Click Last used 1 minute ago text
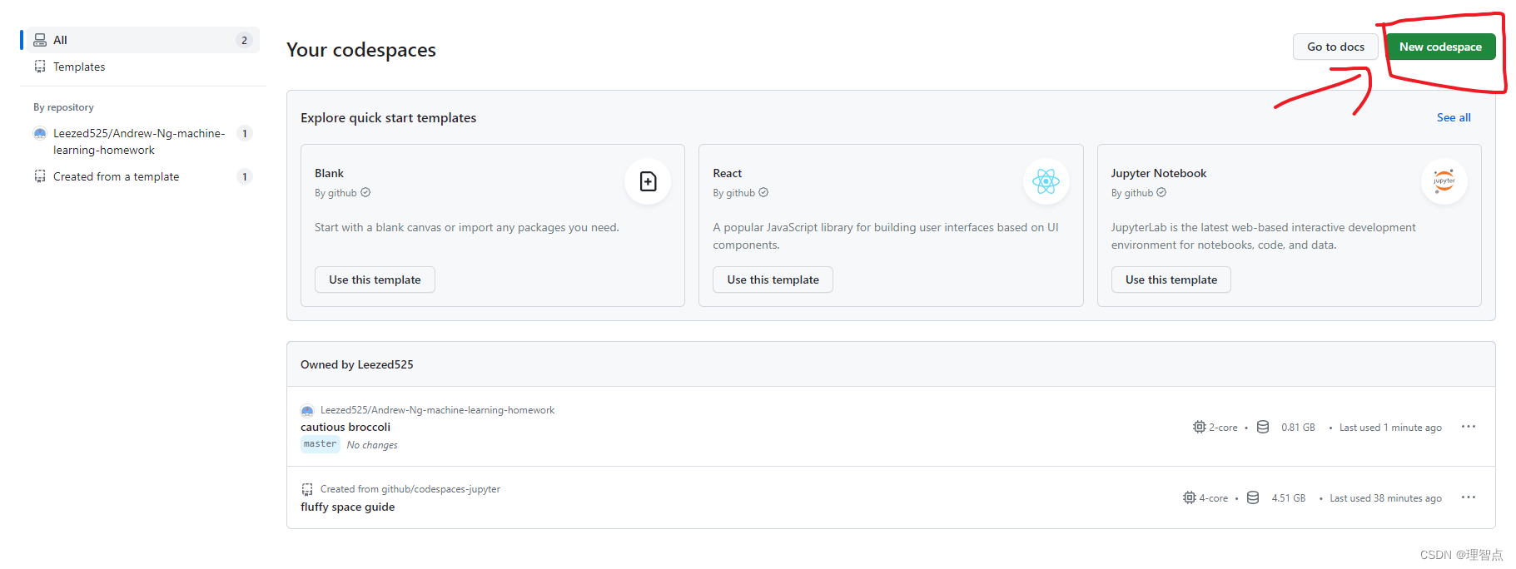Screen dimensions: 1516x569 pos(1390,428)
